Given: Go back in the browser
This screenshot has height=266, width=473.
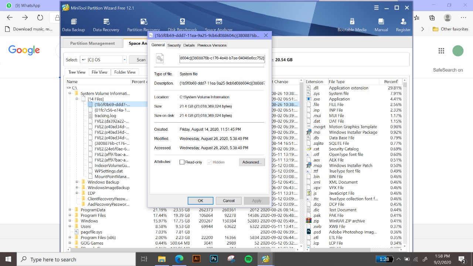Looking at the screenshot, I should tap(10, 17).
